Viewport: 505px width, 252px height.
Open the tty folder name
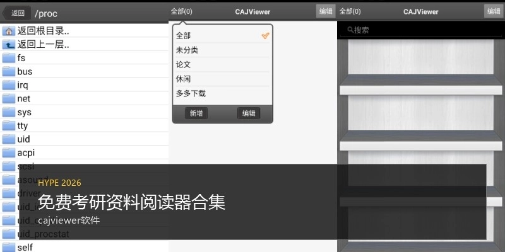coord(23,125)
